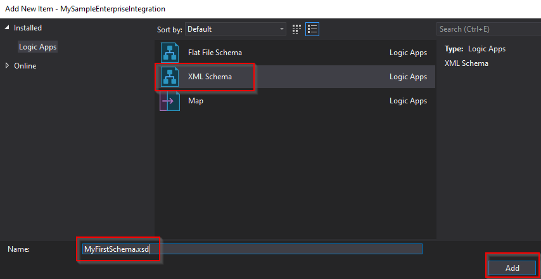Switch to medium icons list view
This screenshot has height=279, width=541.
pyautogui.click(x=312, y=29)
